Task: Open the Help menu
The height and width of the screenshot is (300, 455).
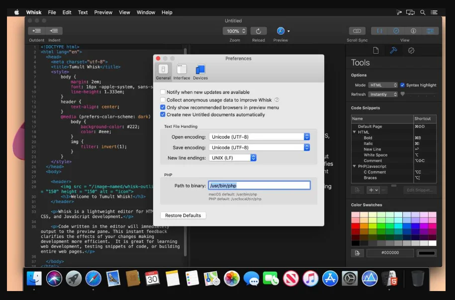Action: point(167,12)
